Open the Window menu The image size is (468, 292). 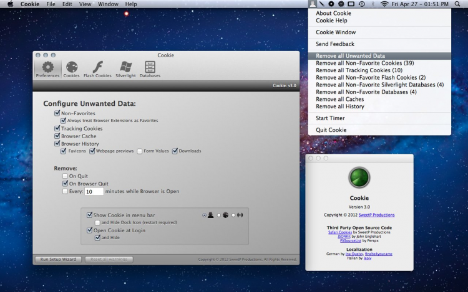tap(108, 4)
